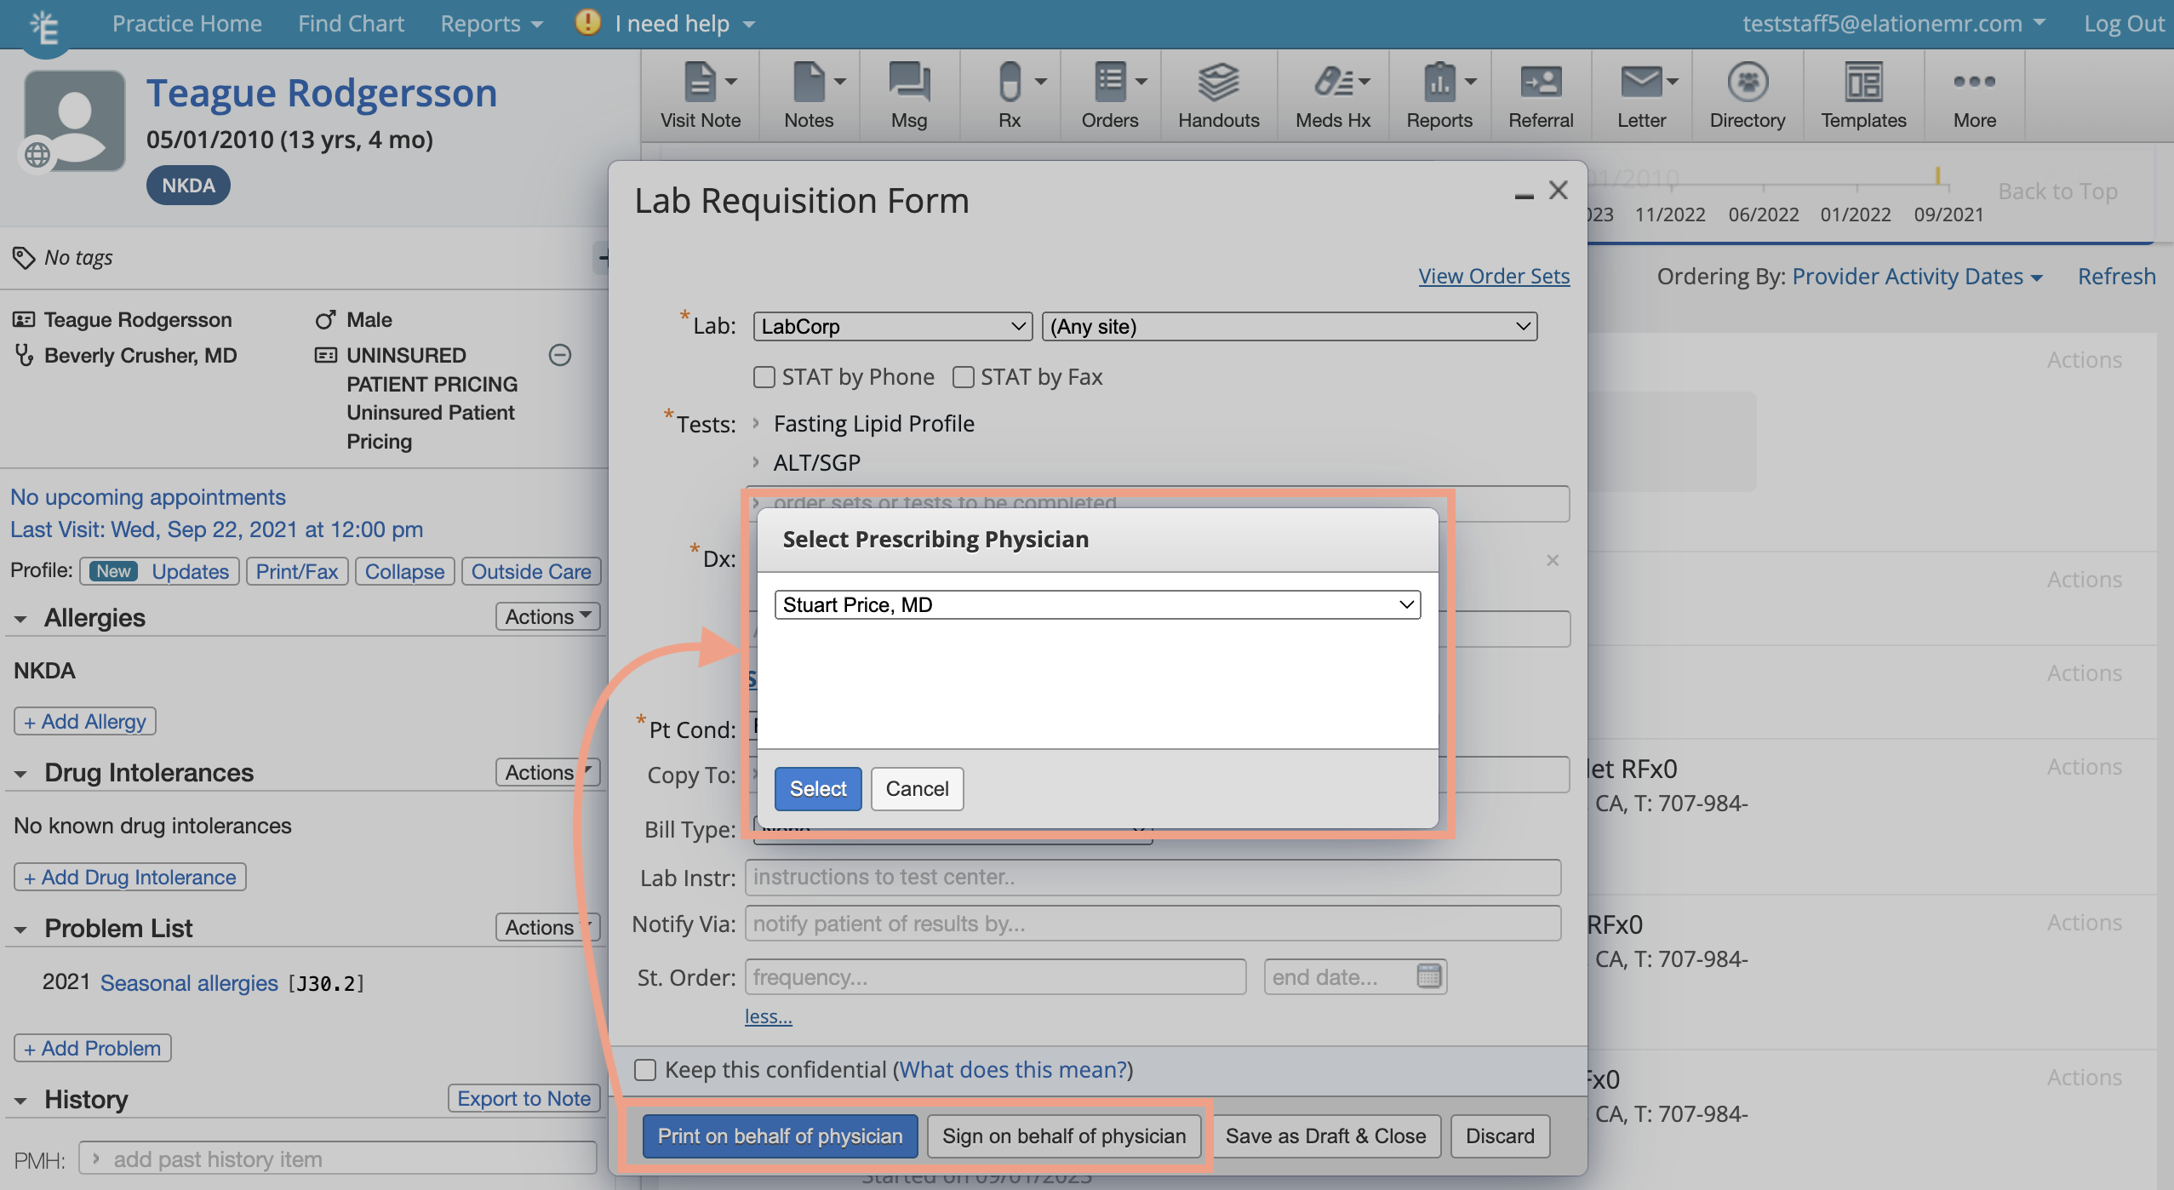Open the Visit Note tool
This screenshot has height=1190, width=2174.
point(700,94)
